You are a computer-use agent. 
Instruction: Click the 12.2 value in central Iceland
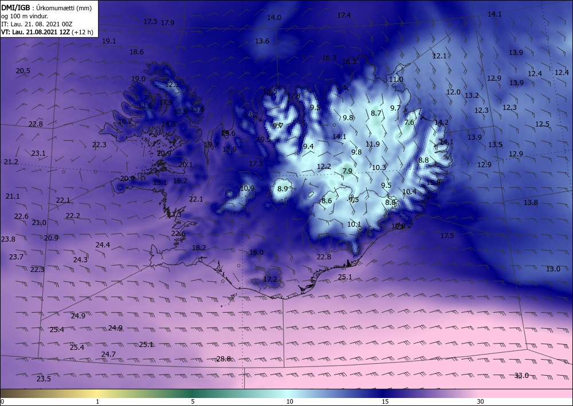pos(324,166)
